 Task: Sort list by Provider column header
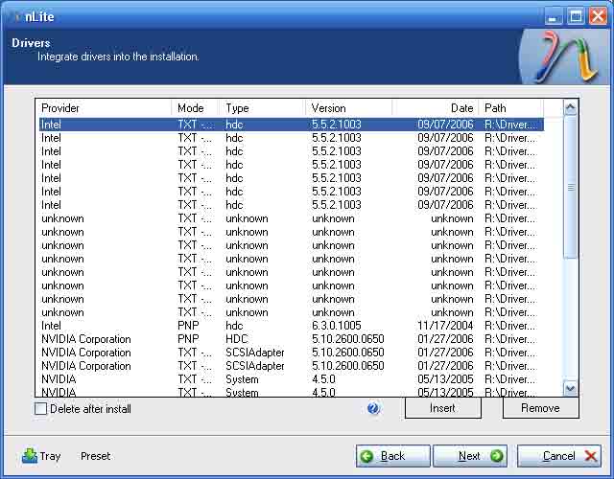104,108
